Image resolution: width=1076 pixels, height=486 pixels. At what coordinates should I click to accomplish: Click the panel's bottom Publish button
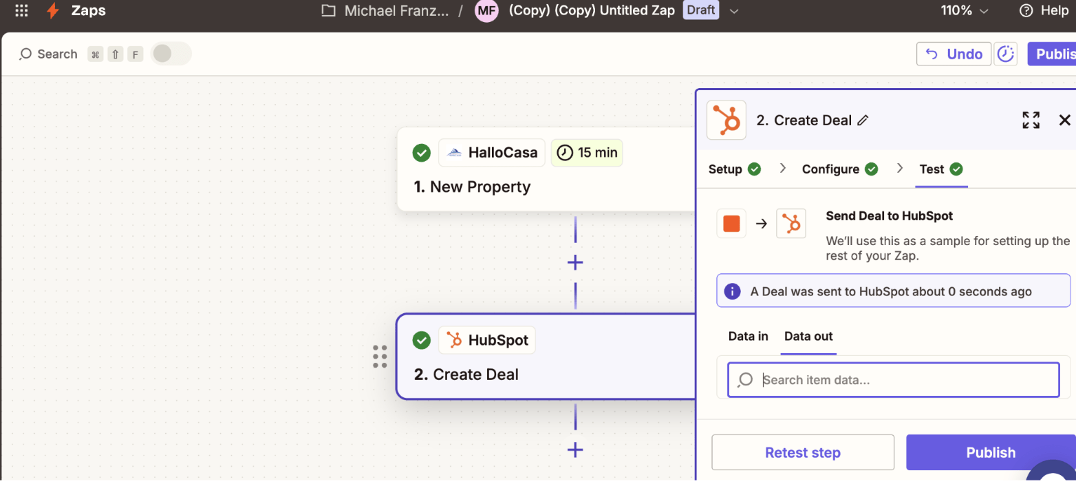(991, 452)
